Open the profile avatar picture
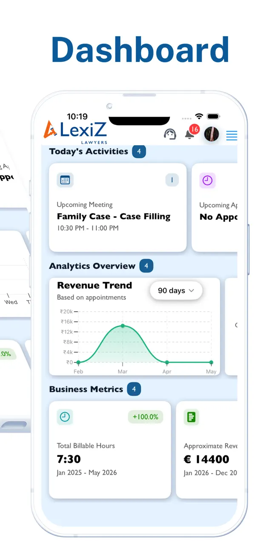255x555 pixels. tap(212, 134)
